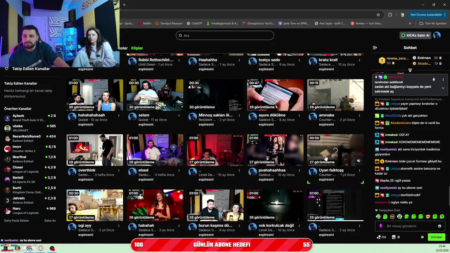Open ChatGPT bookmark
Screen dimensions: 450x253
click(x=194, y=24)
